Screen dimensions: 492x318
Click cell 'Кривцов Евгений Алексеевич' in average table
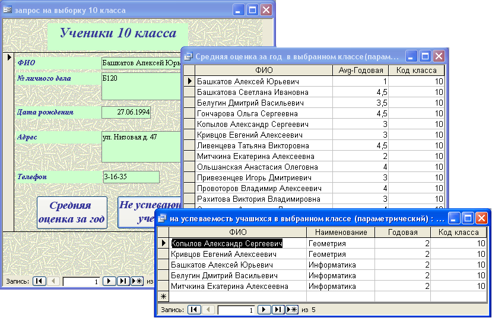pyautogui.click(x=264, y=135)
